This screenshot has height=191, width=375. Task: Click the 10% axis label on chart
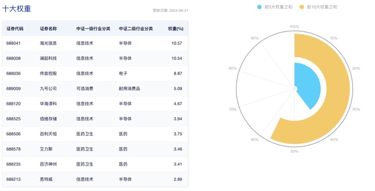pyautogui.click(x=333, y=38)
